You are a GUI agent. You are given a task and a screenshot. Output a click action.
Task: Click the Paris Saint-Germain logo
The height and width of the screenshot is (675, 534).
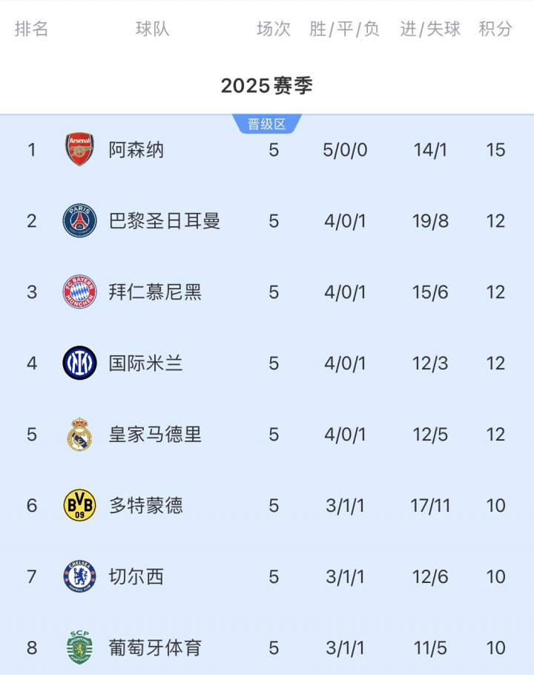79,221
